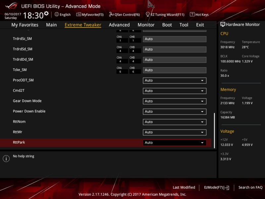Select the Power Down Enable label
Image resolution: width=265 pixels, height=199 pixels.
point(29,111)
